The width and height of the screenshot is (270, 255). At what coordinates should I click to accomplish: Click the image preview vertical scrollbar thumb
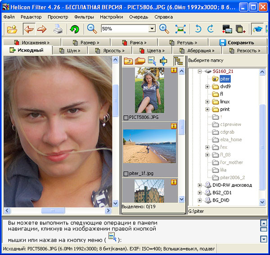coord(115,100)
